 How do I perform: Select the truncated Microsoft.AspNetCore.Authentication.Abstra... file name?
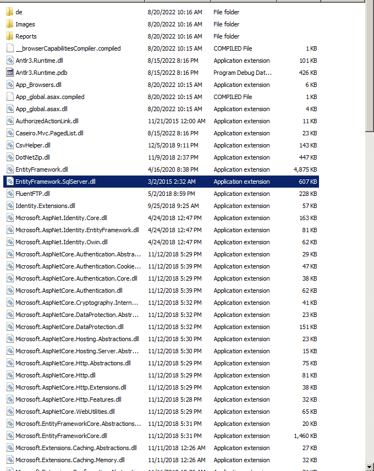click(x=78, y=254)
